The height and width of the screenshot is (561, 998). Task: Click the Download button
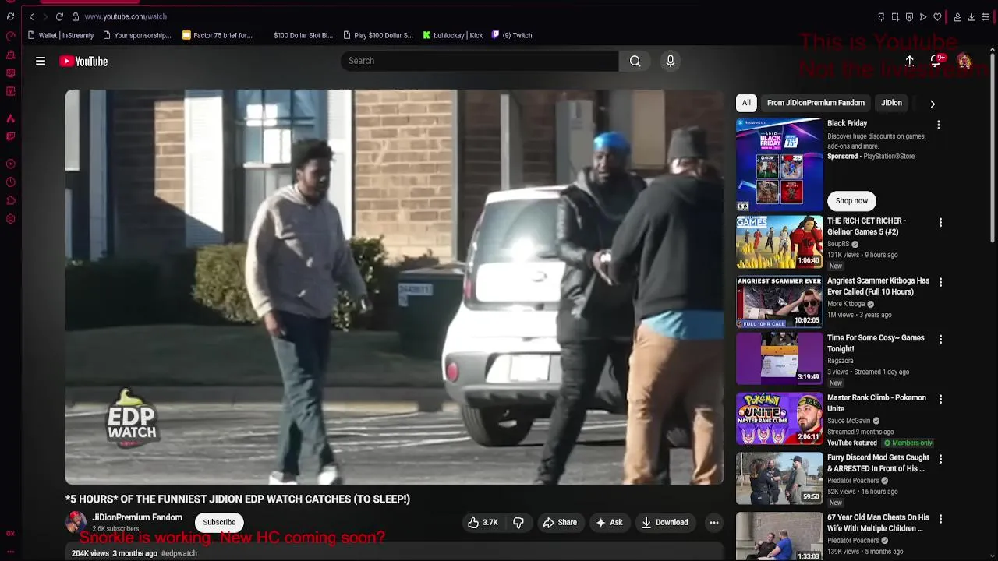(665, 523)
